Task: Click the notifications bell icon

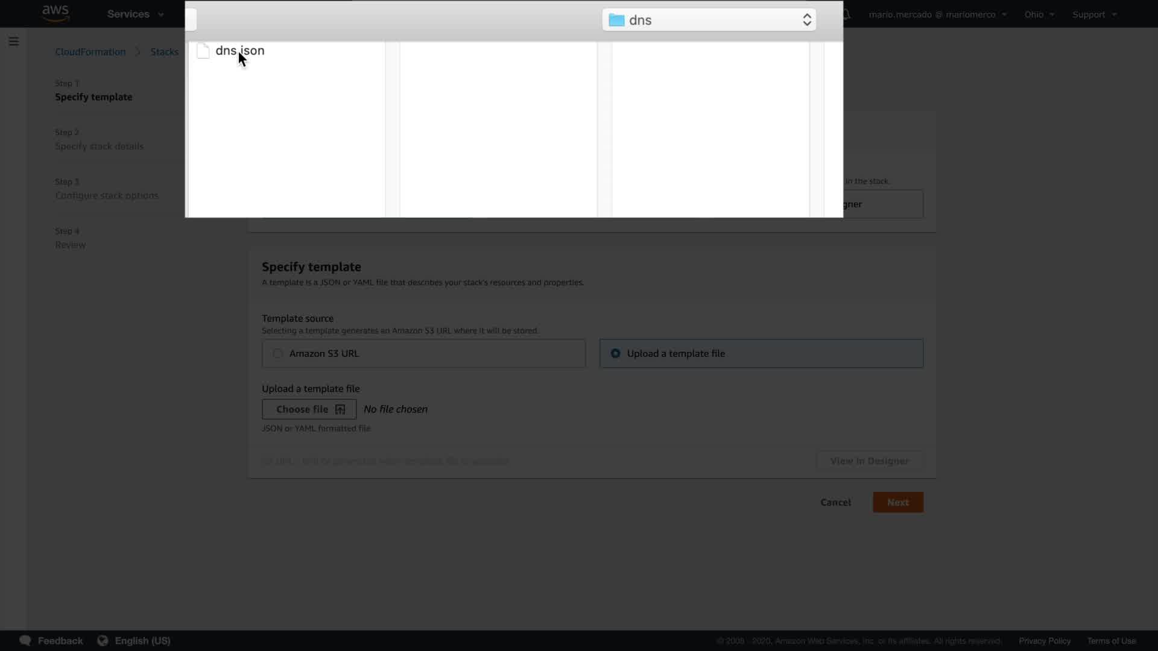Action: (x=847, y=14)
